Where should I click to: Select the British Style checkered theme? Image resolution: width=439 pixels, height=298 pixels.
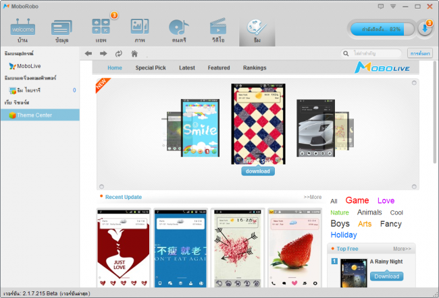pyautogui.click(x=258, y=123)
